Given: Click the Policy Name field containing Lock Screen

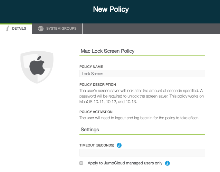Looking at the screenshot, I should point(142,73).
